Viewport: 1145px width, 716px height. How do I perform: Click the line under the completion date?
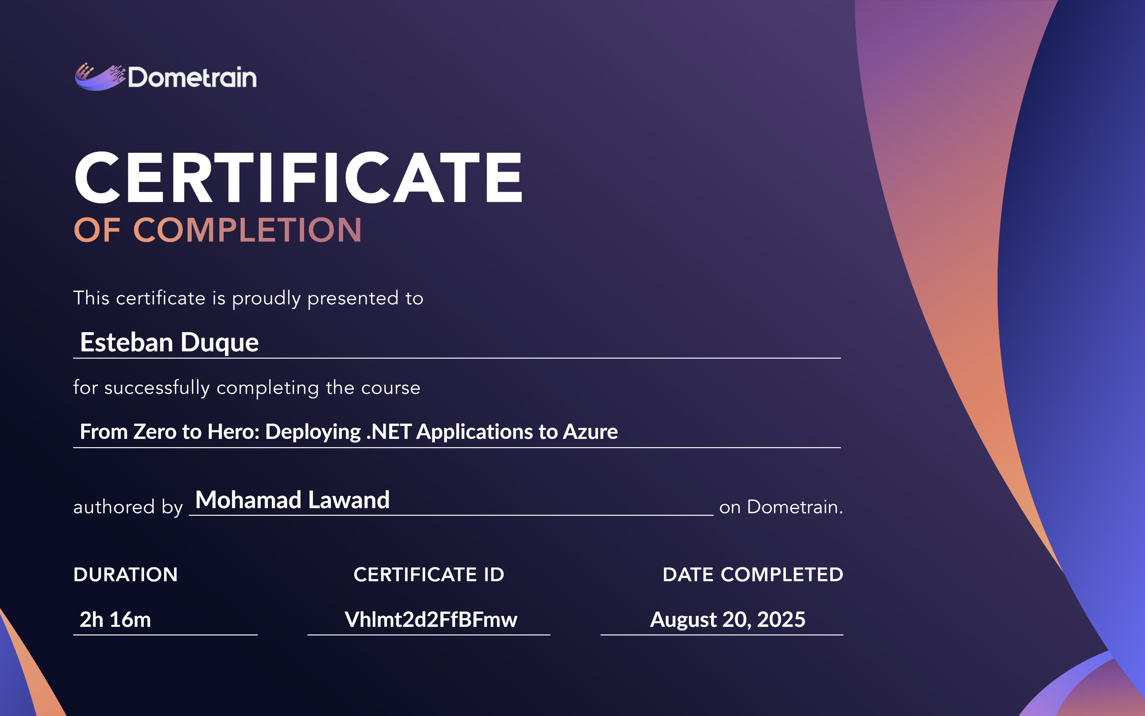[721, 635]
